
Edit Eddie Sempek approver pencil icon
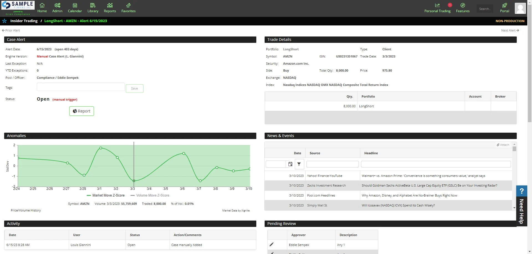point(272,244)
